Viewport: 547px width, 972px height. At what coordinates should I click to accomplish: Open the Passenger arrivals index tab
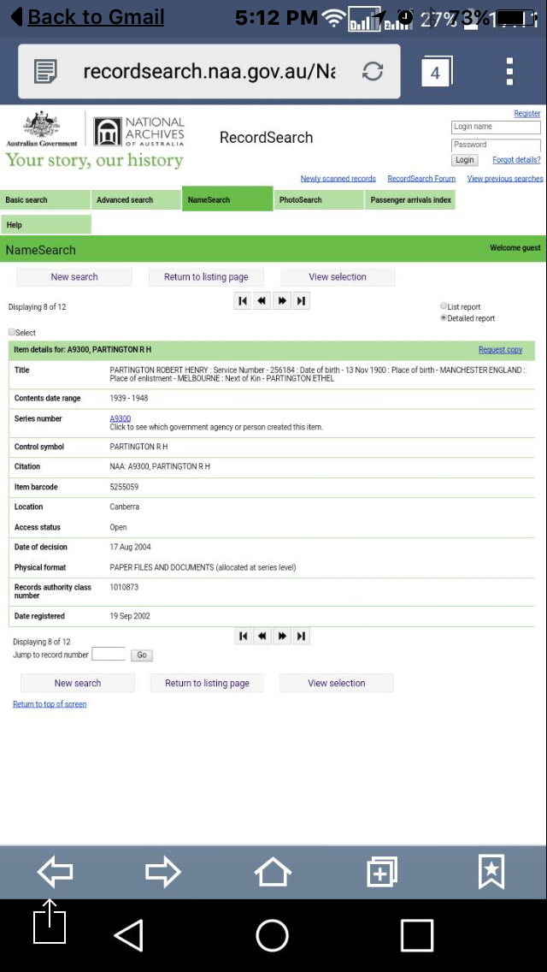pos(410,200)
